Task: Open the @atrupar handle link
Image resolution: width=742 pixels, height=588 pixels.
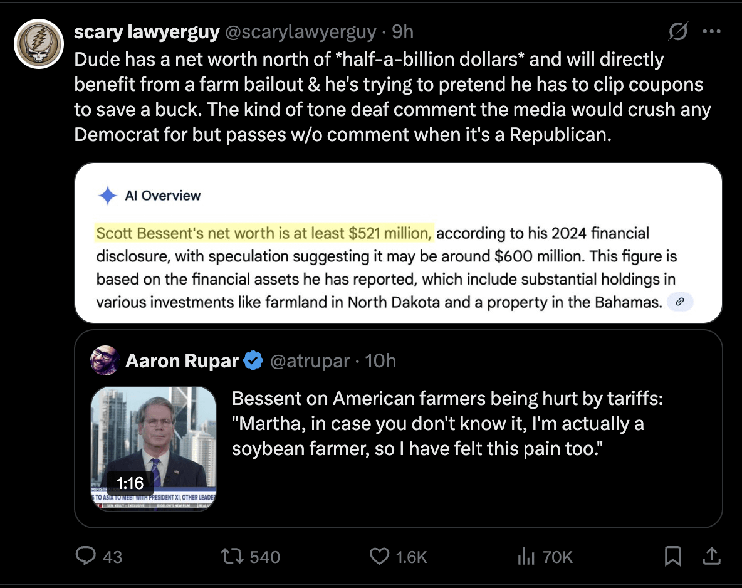Action: click(x=309, y=360)
